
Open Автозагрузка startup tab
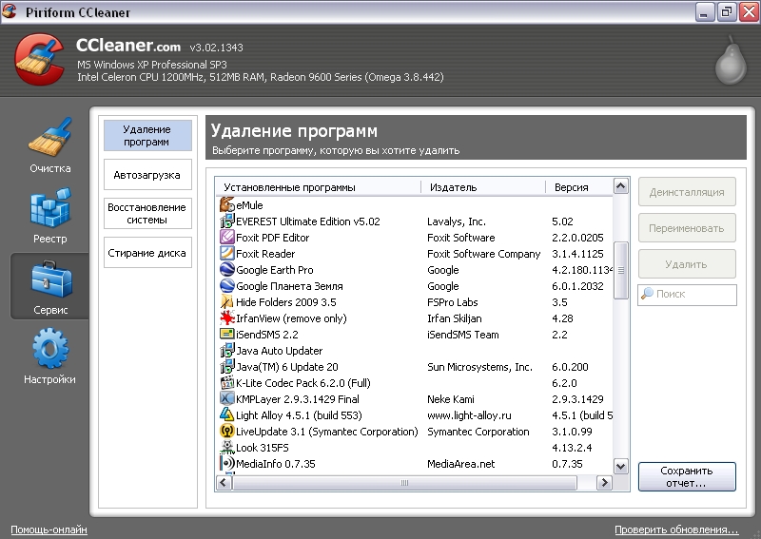(x=147, y=175)
